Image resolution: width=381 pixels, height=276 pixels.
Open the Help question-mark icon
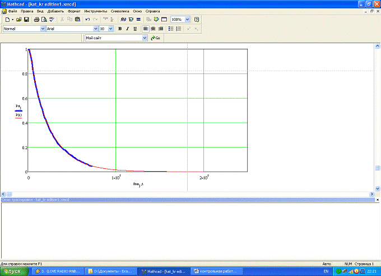pos(197,19)
